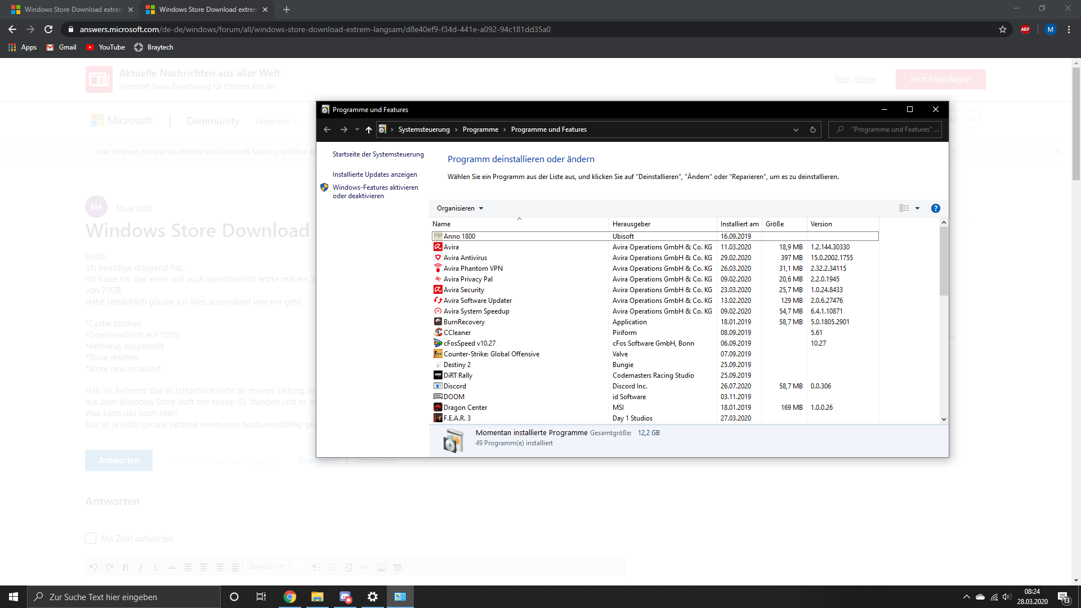Go back in Programme und Features
The height and width of the screenshot is (608, 1081).
pyautogui.click(x=327, y=129)
